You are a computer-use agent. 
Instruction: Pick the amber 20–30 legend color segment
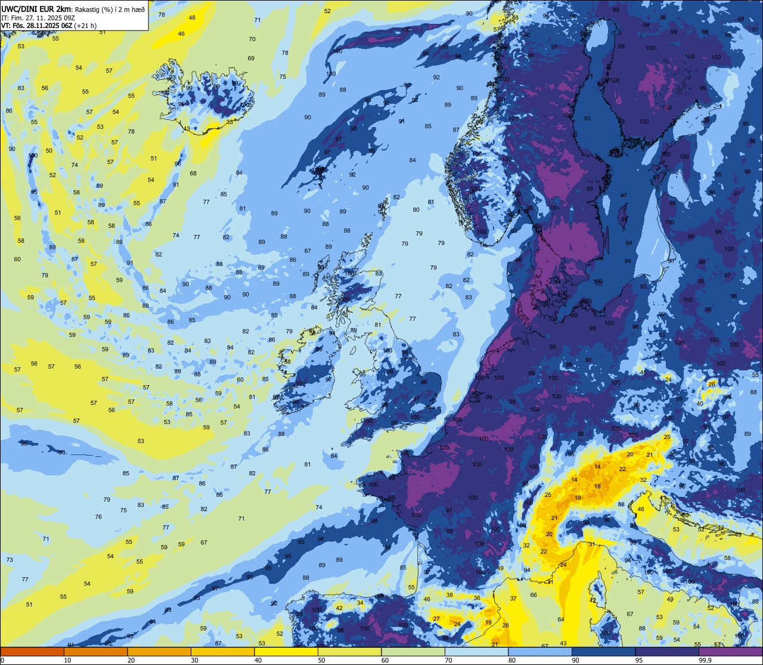click(x=159, y=651)
